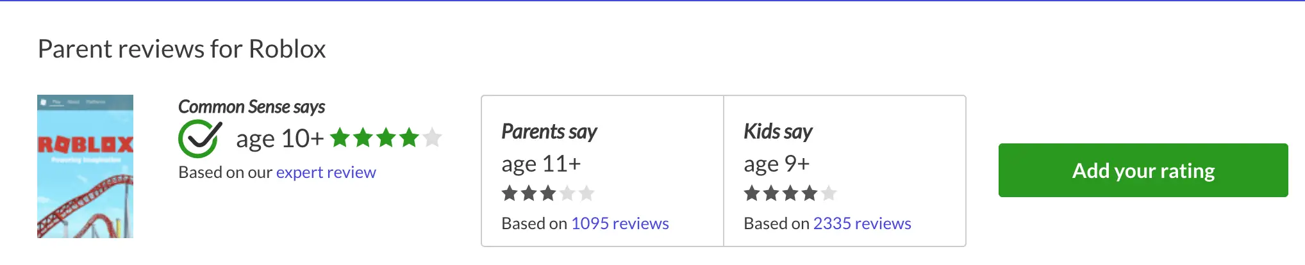Click the green checkmark icon
This screenshot has width=1305, height=265.
coord(199,138)
